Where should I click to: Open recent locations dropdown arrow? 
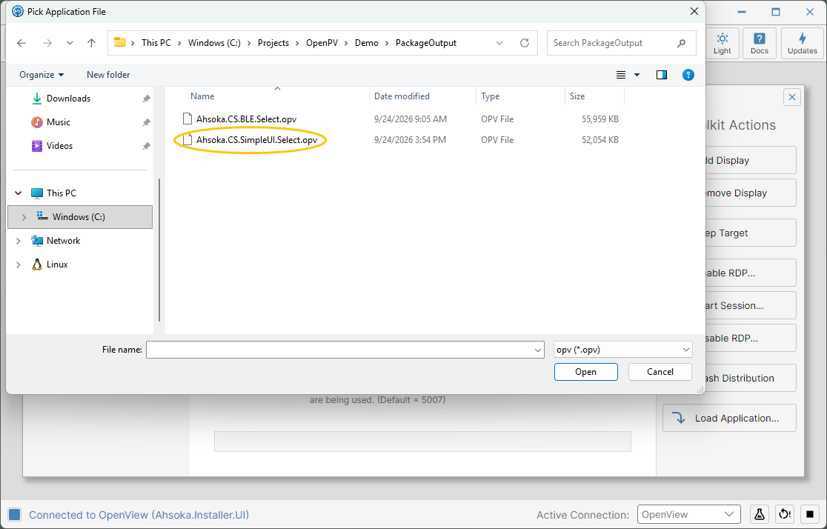(70, 43)
